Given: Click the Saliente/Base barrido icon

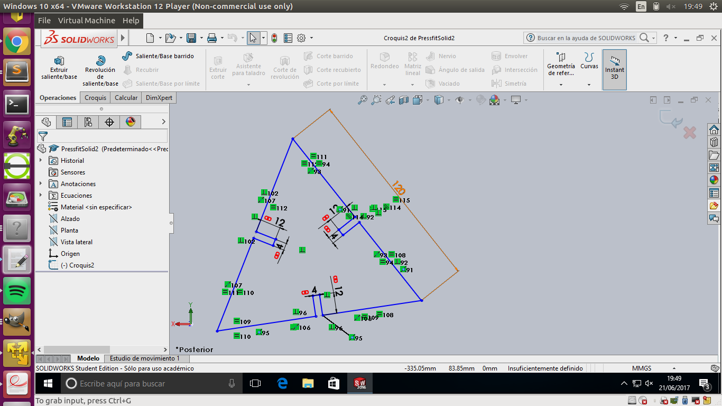Looking at the screenshot, I should pos(127,56).
